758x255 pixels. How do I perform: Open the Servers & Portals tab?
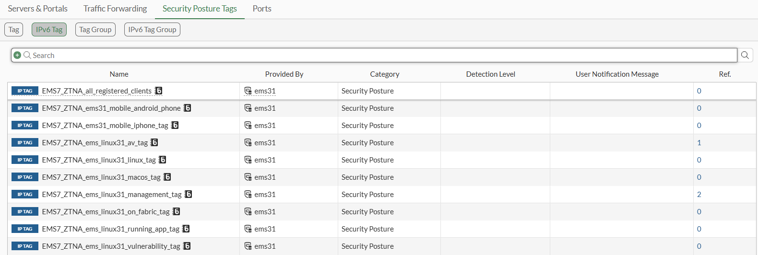click(x=38, y=9)
